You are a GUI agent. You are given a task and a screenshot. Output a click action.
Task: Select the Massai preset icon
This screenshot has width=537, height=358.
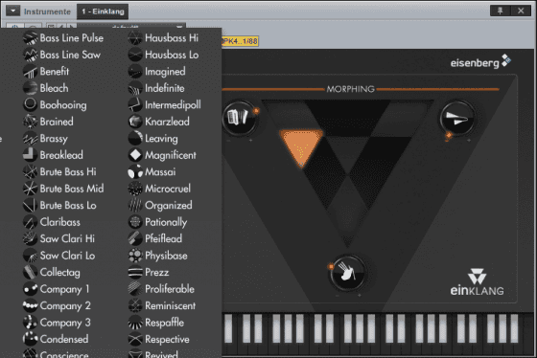(135, 171)
